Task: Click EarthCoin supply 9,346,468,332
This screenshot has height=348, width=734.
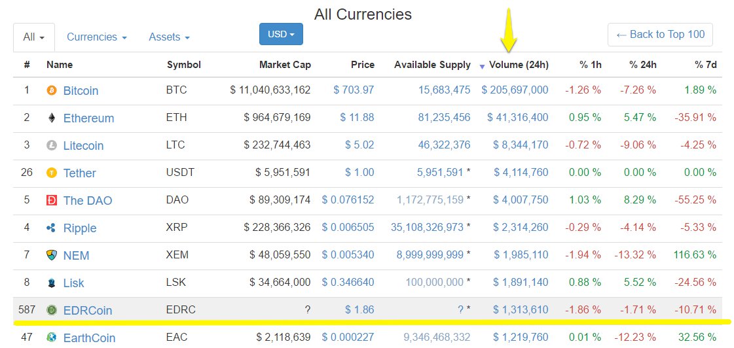Action: click(437, 337)
